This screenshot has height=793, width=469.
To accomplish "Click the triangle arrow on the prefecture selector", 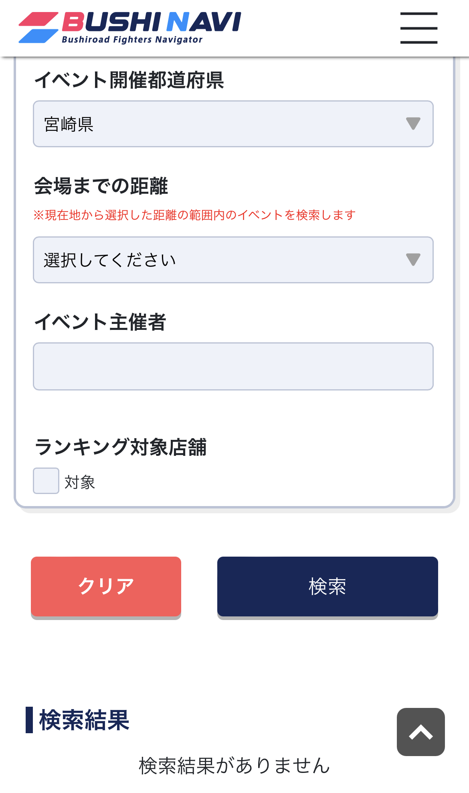I will [413, 123].
